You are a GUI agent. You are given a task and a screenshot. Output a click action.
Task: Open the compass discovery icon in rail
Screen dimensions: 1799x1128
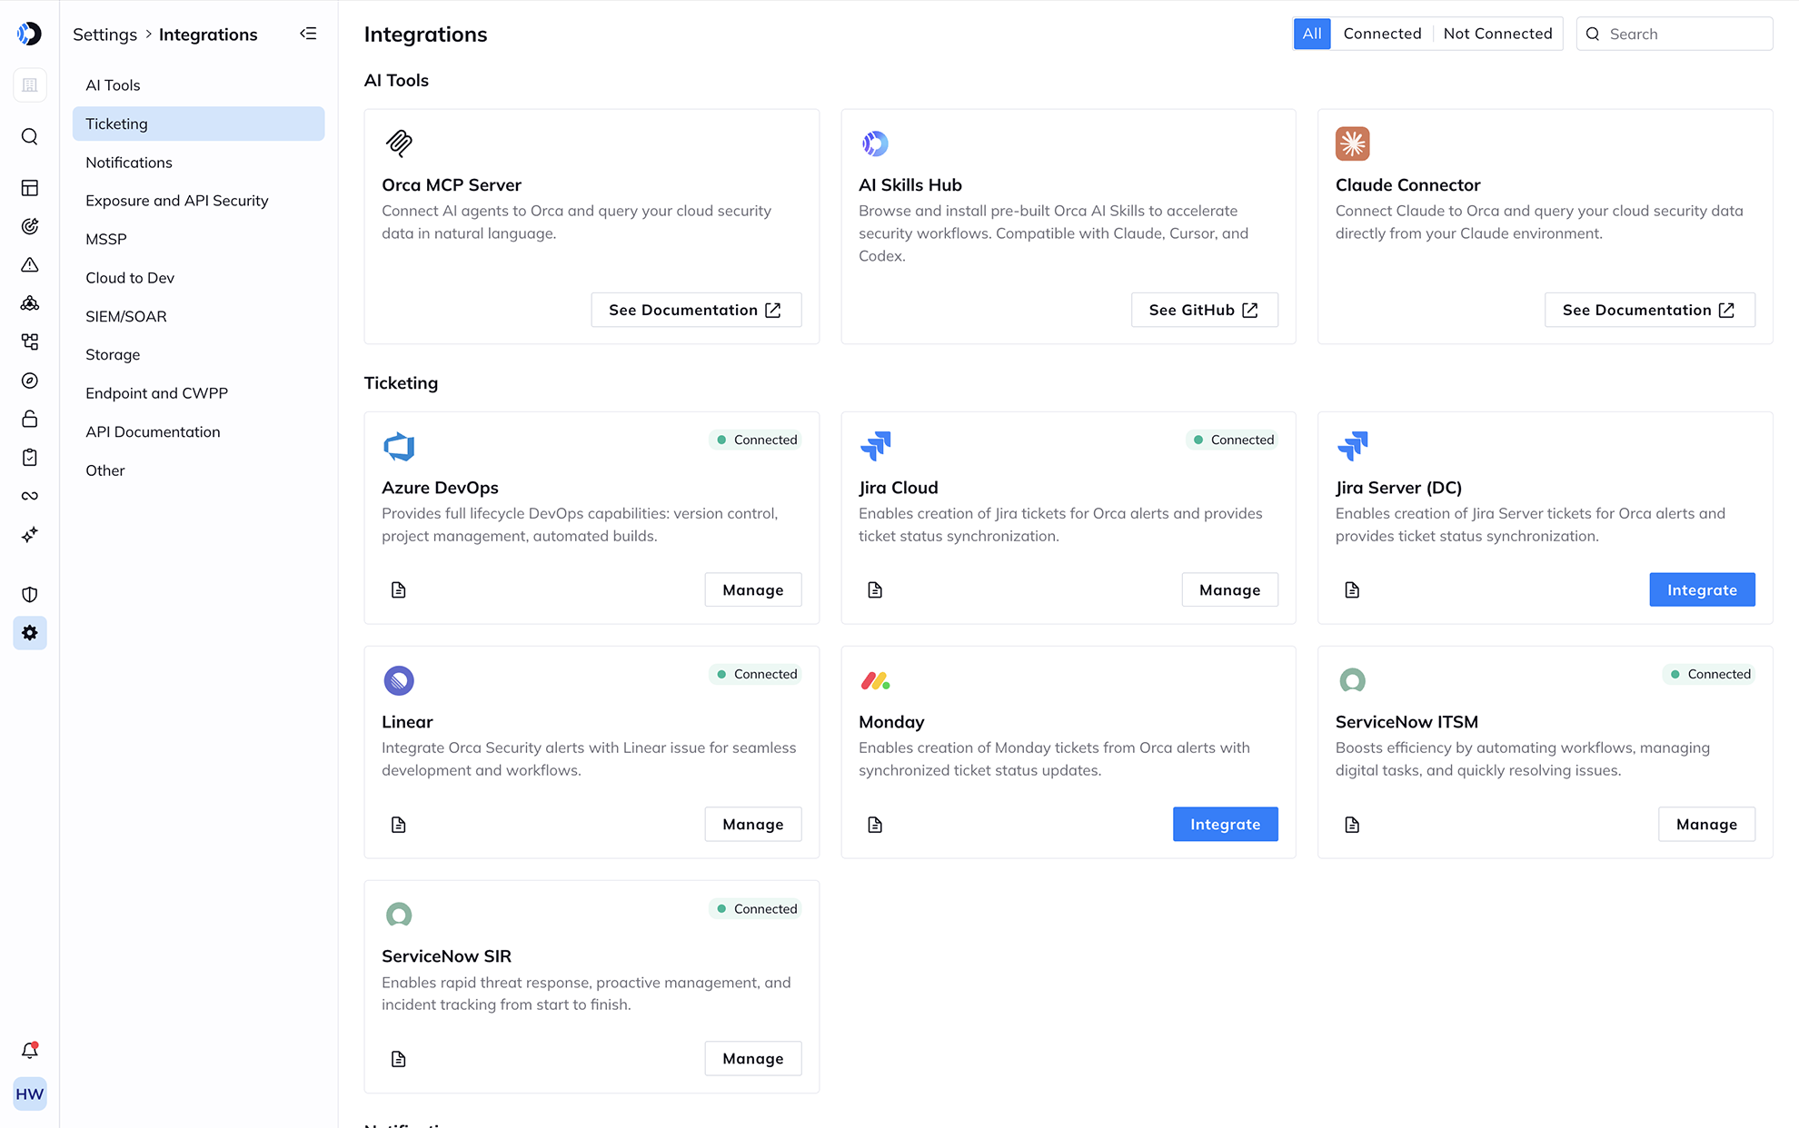[x=30, y=381]
